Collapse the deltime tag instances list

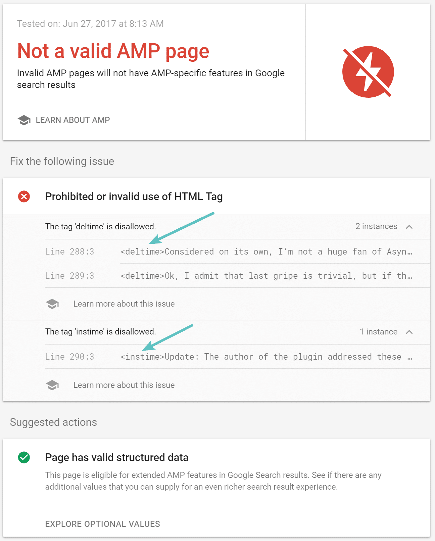pos(409,227)
